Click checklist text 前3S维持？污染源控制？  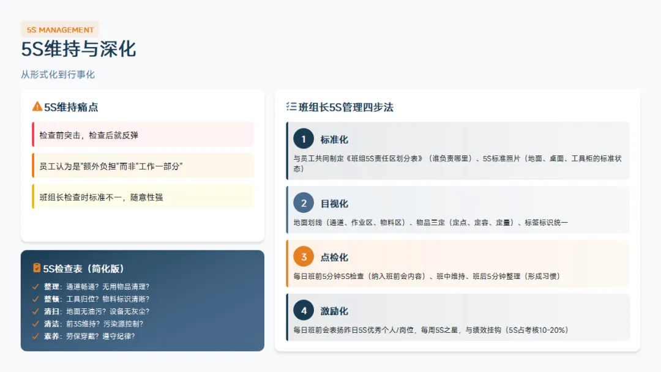point(105,324)
